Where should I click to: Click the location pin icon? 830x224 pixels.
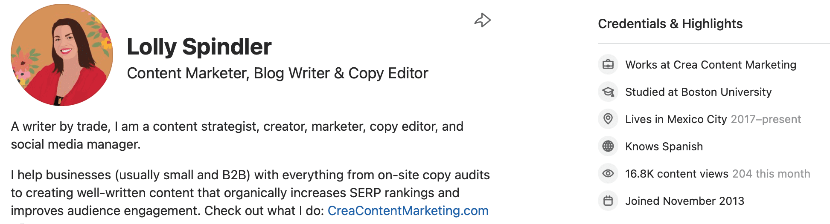(608, 119)
